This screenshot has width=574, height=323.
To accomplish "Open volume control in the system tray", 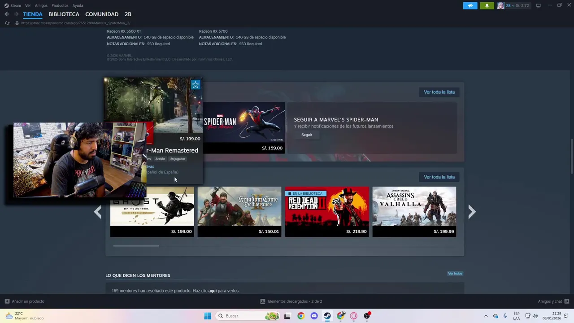I will pyautogui.click(x=535, y=316).
